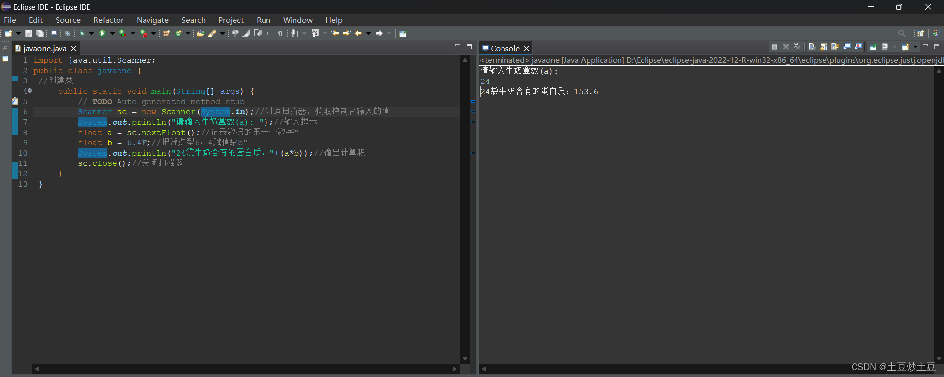Start Debug with the bug icon

point(82,33)
